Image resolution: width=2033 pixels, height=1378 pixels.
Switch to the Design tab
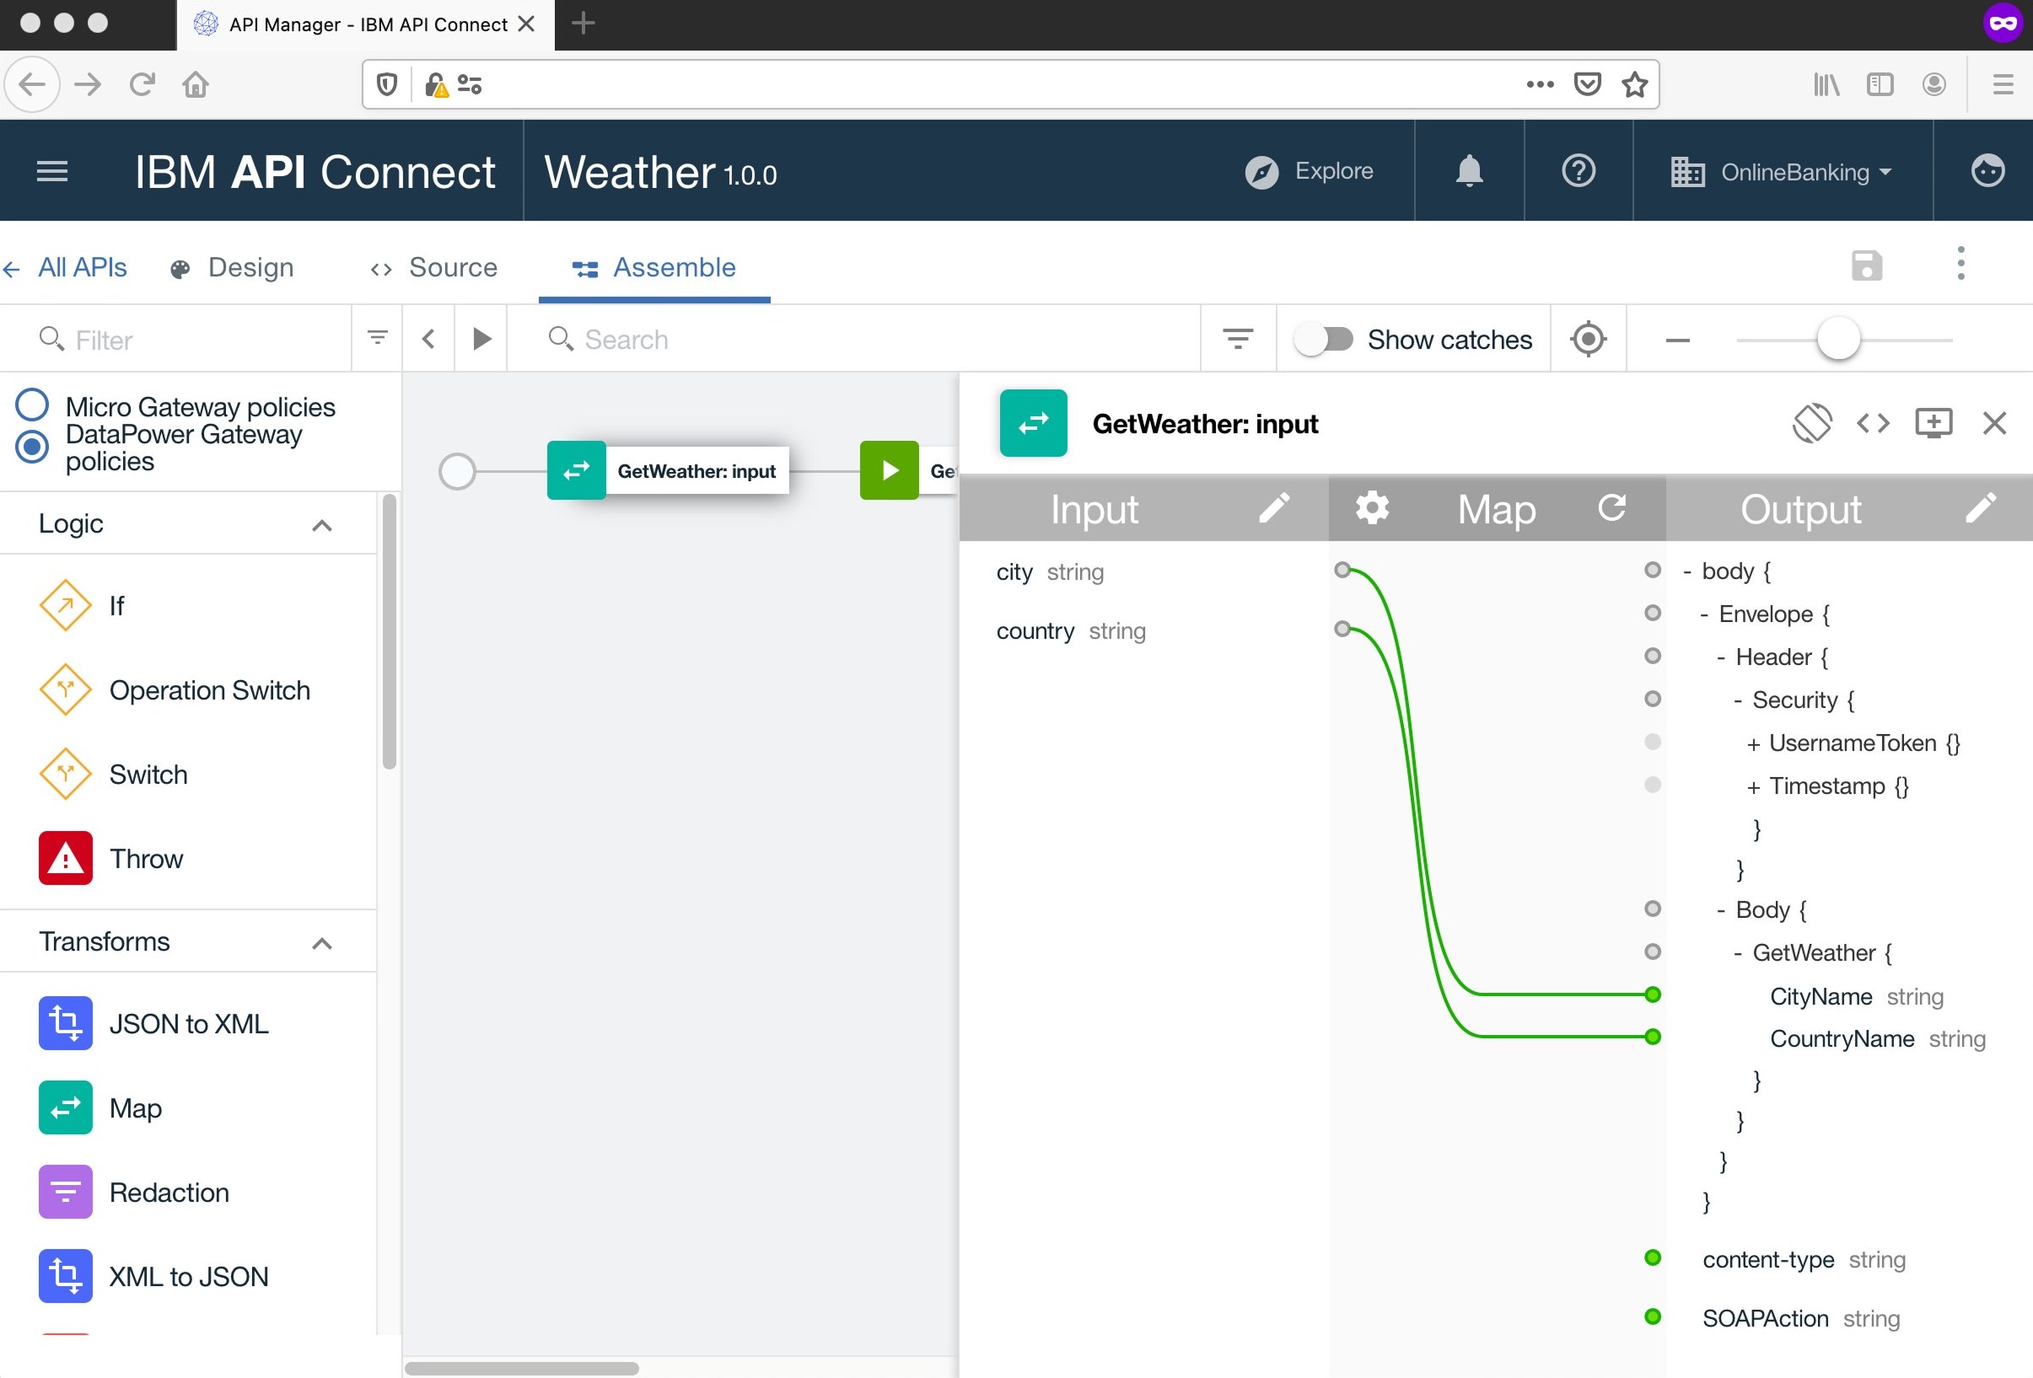click(232, 267)
